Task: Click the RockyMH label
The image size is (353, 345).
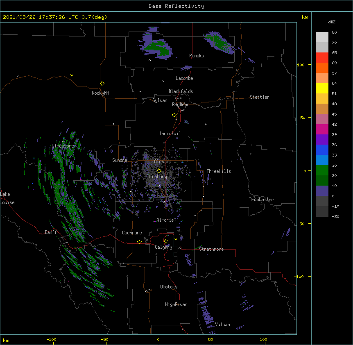Action: click(x=100, y=93)
